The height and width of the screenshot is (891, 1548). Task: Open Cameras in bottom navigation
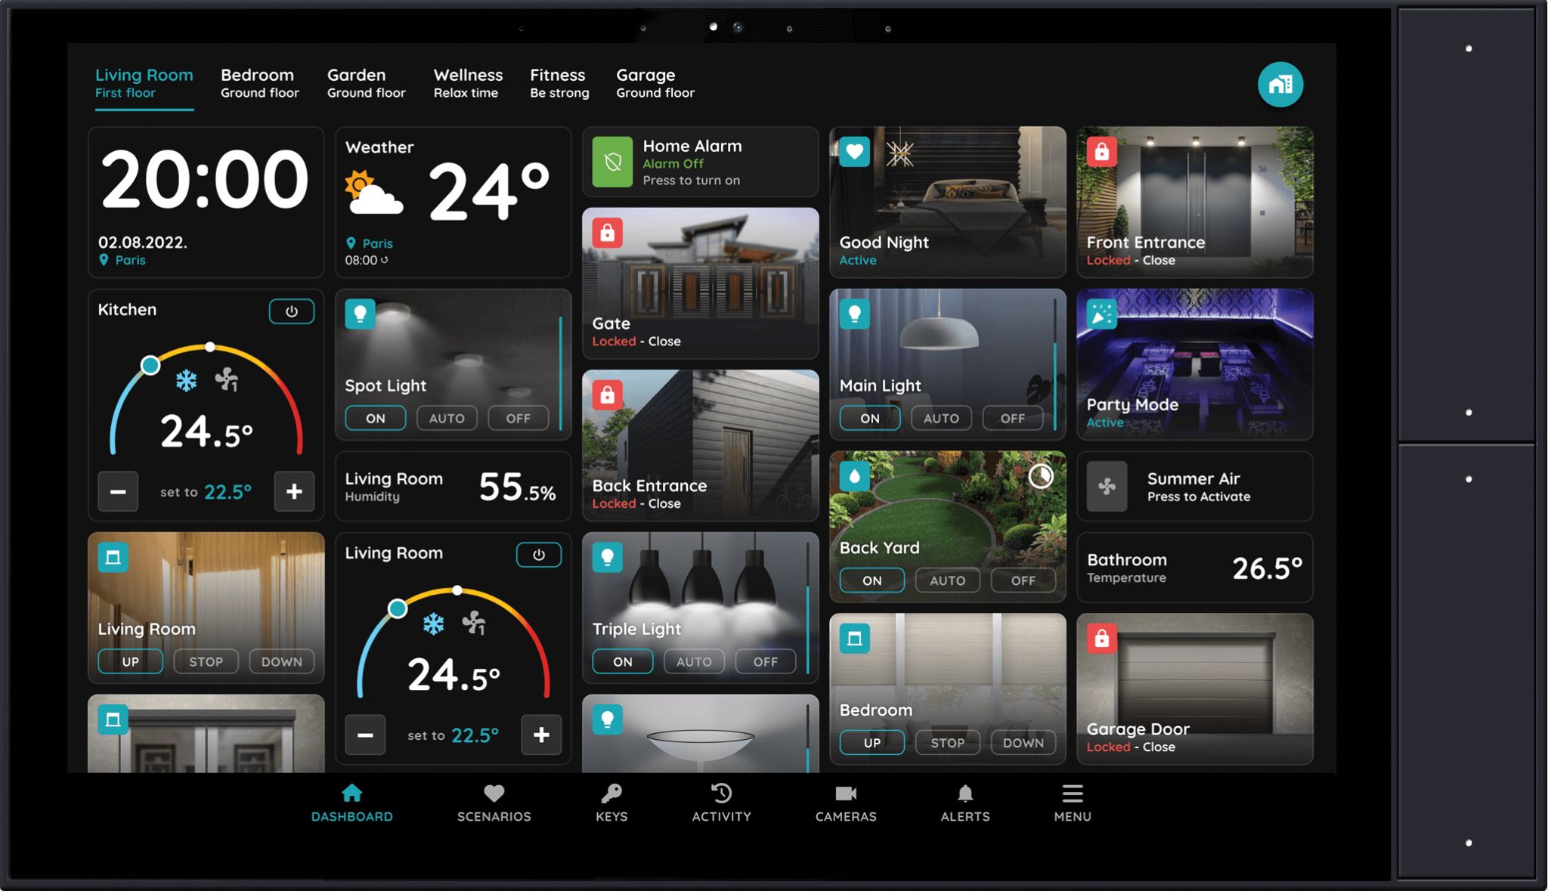(846, 803)
